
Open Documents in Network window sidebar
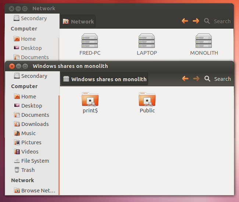tap(31, 57)
